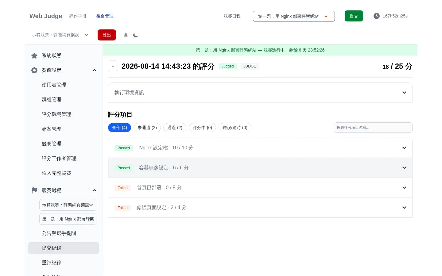The image size is (442, 276).
Task: Open the 示範競賽 contest dropdown in header
Action: click(60, 35)
